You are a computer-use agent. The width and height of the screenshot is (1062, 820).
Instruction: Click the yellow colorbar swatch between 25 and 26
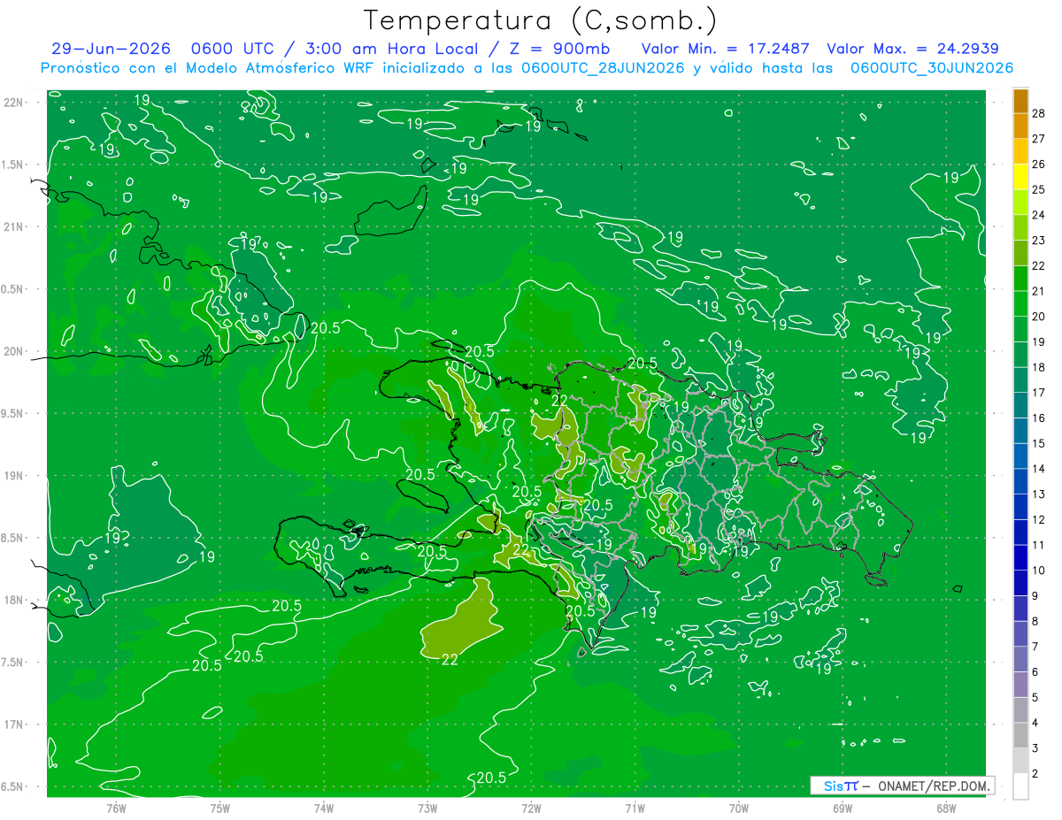1020,177
